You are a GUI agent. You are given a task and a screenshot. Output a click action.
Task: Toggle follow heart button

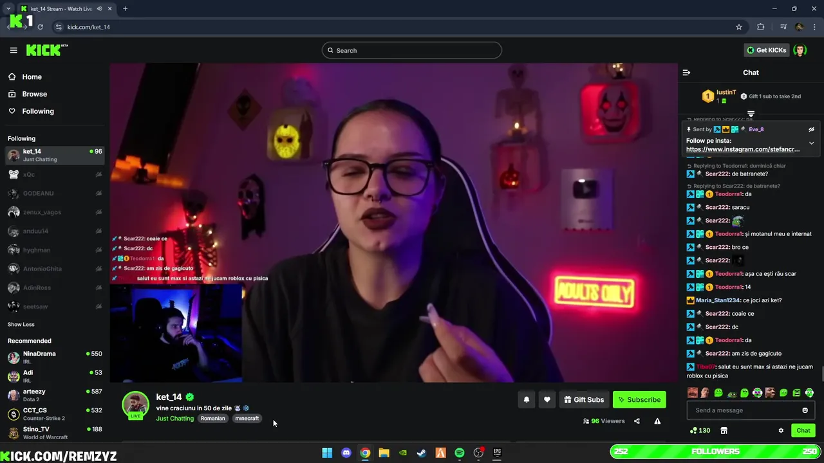tap(547, 399)
